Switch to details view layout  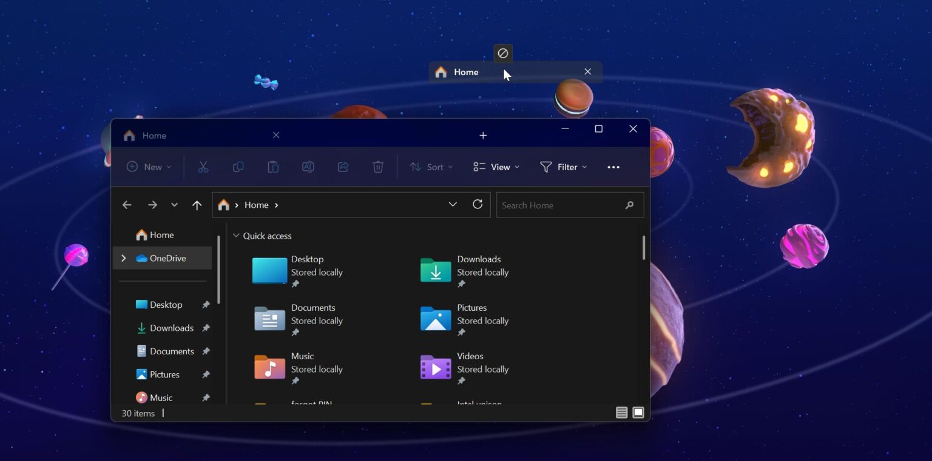click(x=621, y=413)
